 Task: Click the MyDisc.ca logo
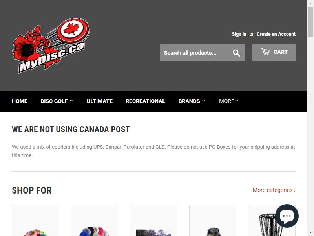click(x=51, y=46)
